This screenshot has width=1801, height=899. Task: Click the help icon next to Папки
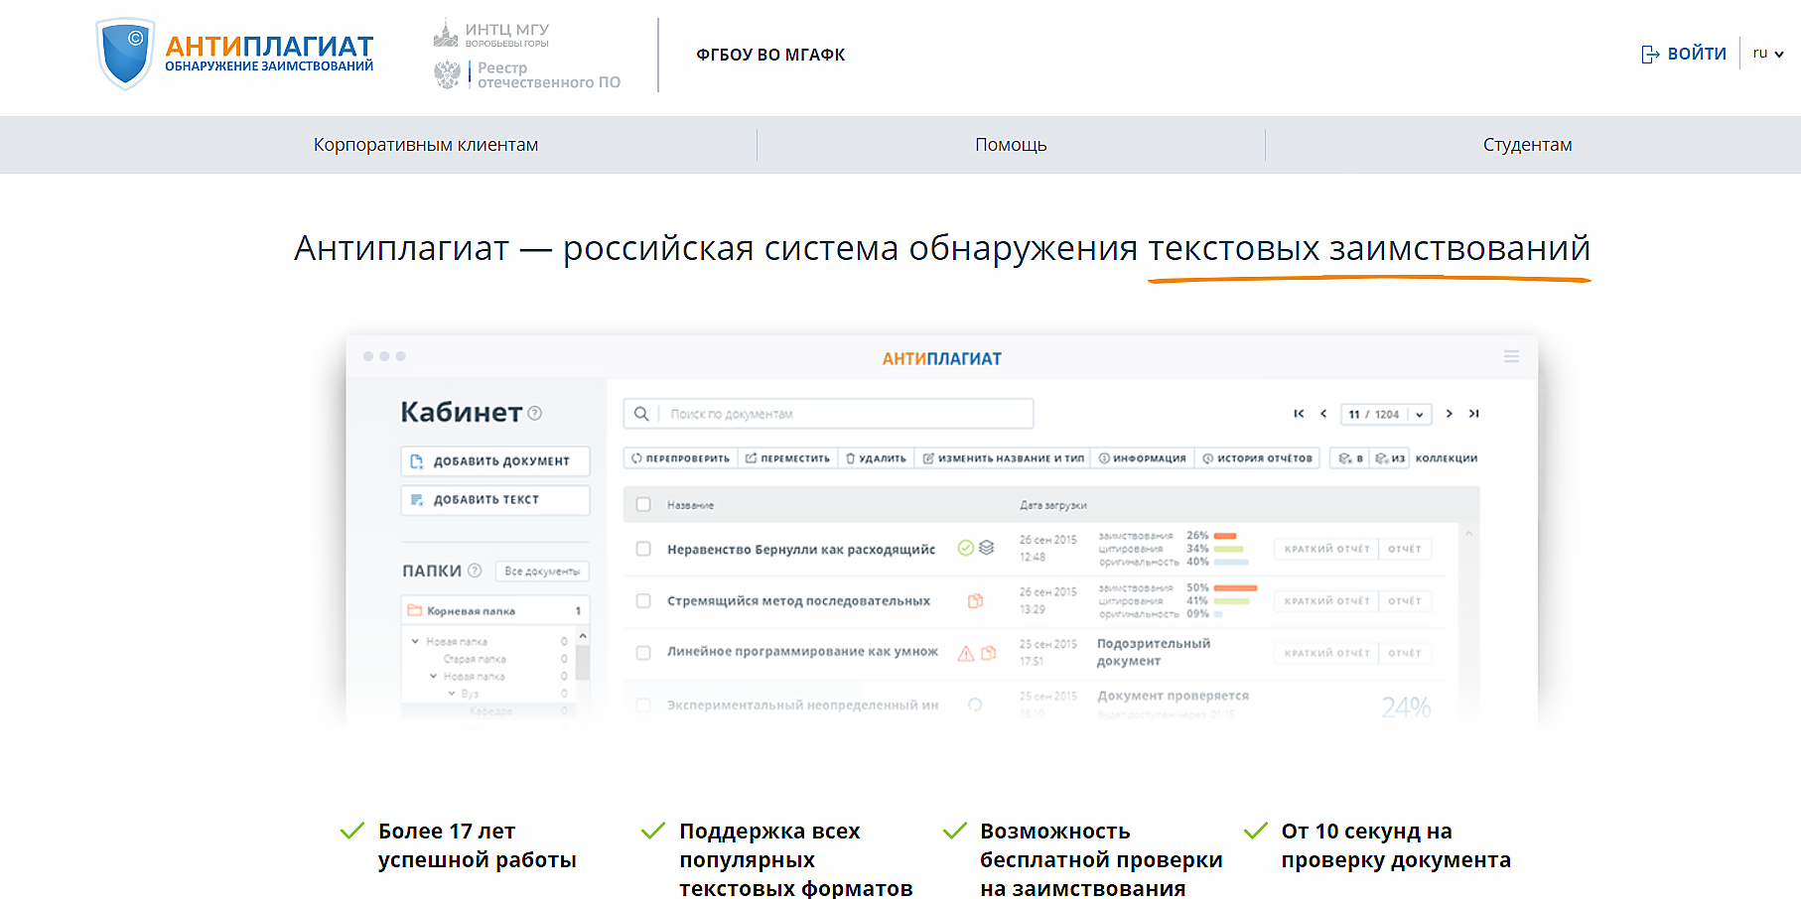click(475, 571)
